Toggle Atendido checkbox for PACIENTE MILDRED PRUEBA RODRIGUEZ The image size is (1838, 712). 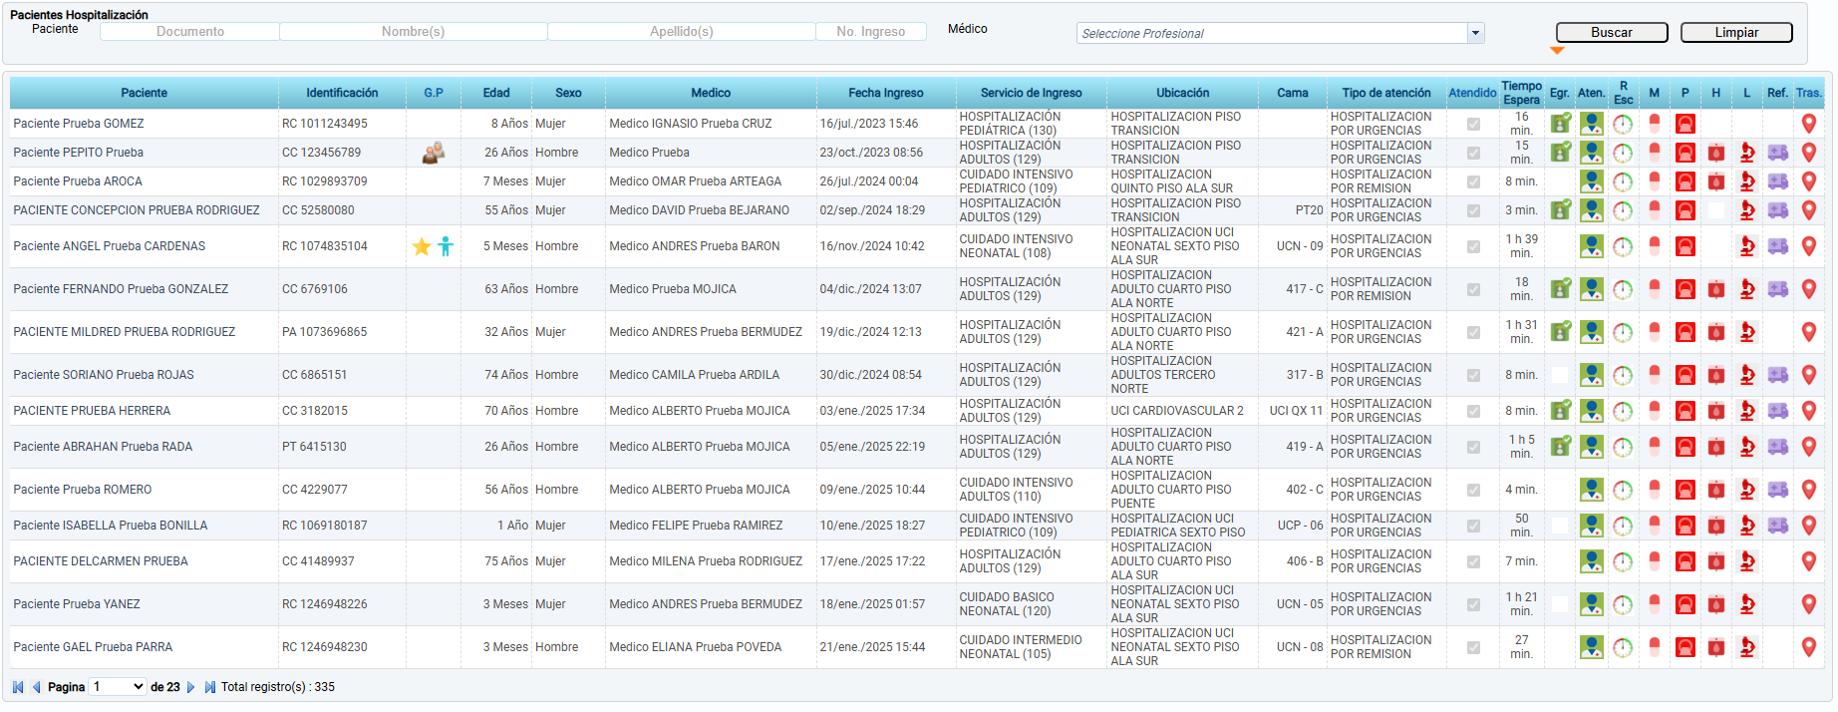(1473, 333)
